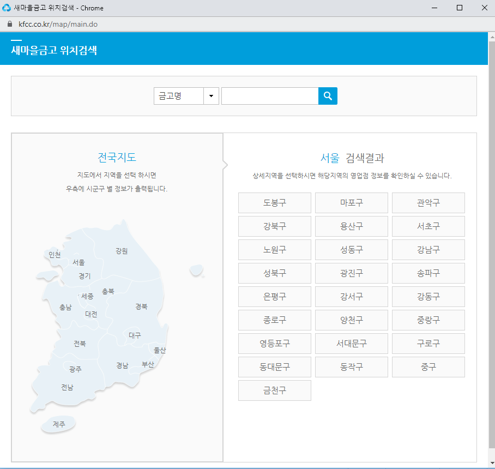Select 강원 region on the map

click(x=122, y=251)
